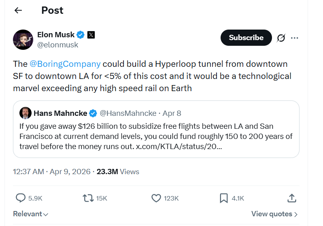Click the share post icon
The height and width of the screenshot is (226, 323).
[291, 198]
